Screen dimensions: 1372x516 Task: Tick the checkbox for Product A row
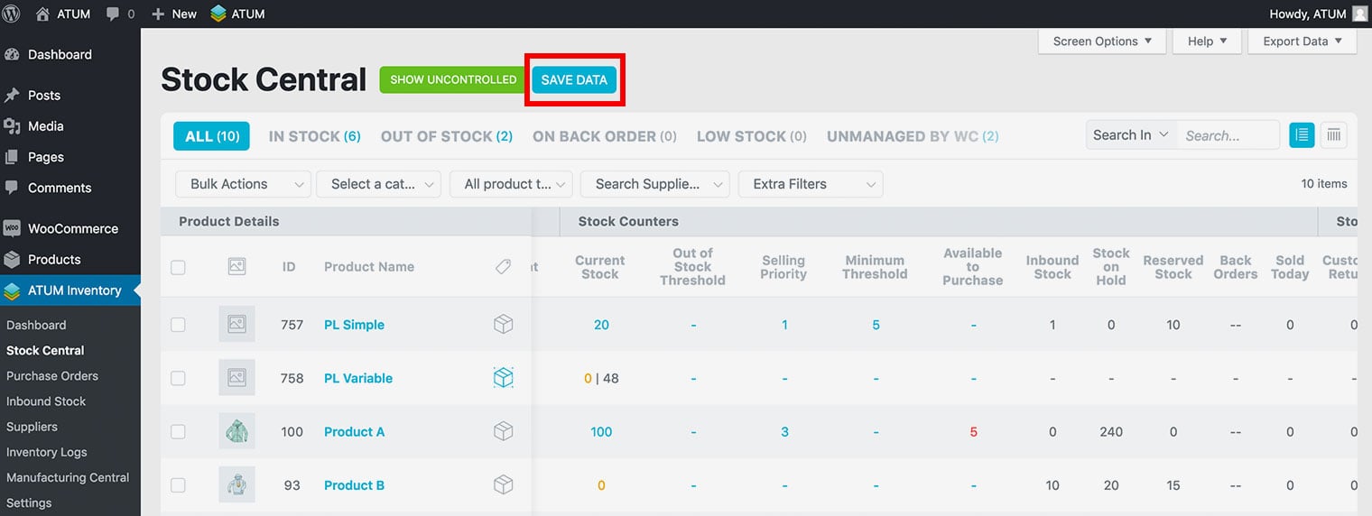coord(179,432)
